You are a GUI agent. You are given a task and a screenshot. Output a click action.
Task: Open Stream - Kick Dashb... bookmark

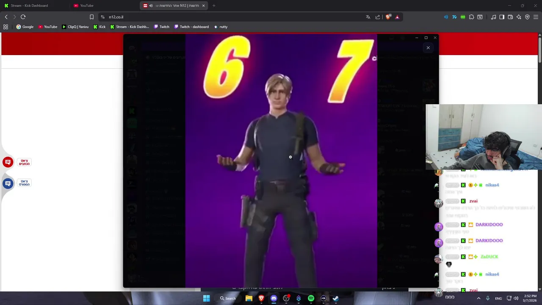pos(130,27)
